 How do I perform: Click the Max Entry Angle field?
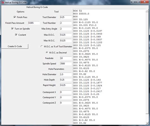[66, 29]
